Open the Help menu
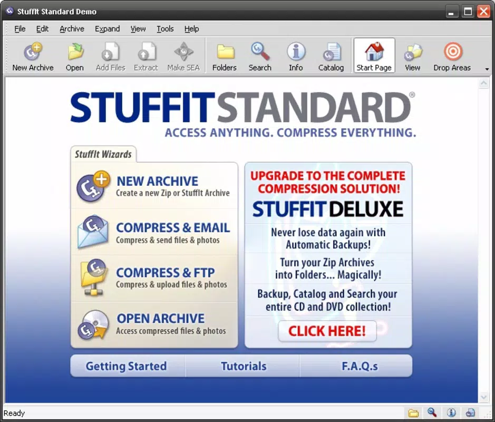The width and height of the screenshot is (495, 422). coord(192,28)
